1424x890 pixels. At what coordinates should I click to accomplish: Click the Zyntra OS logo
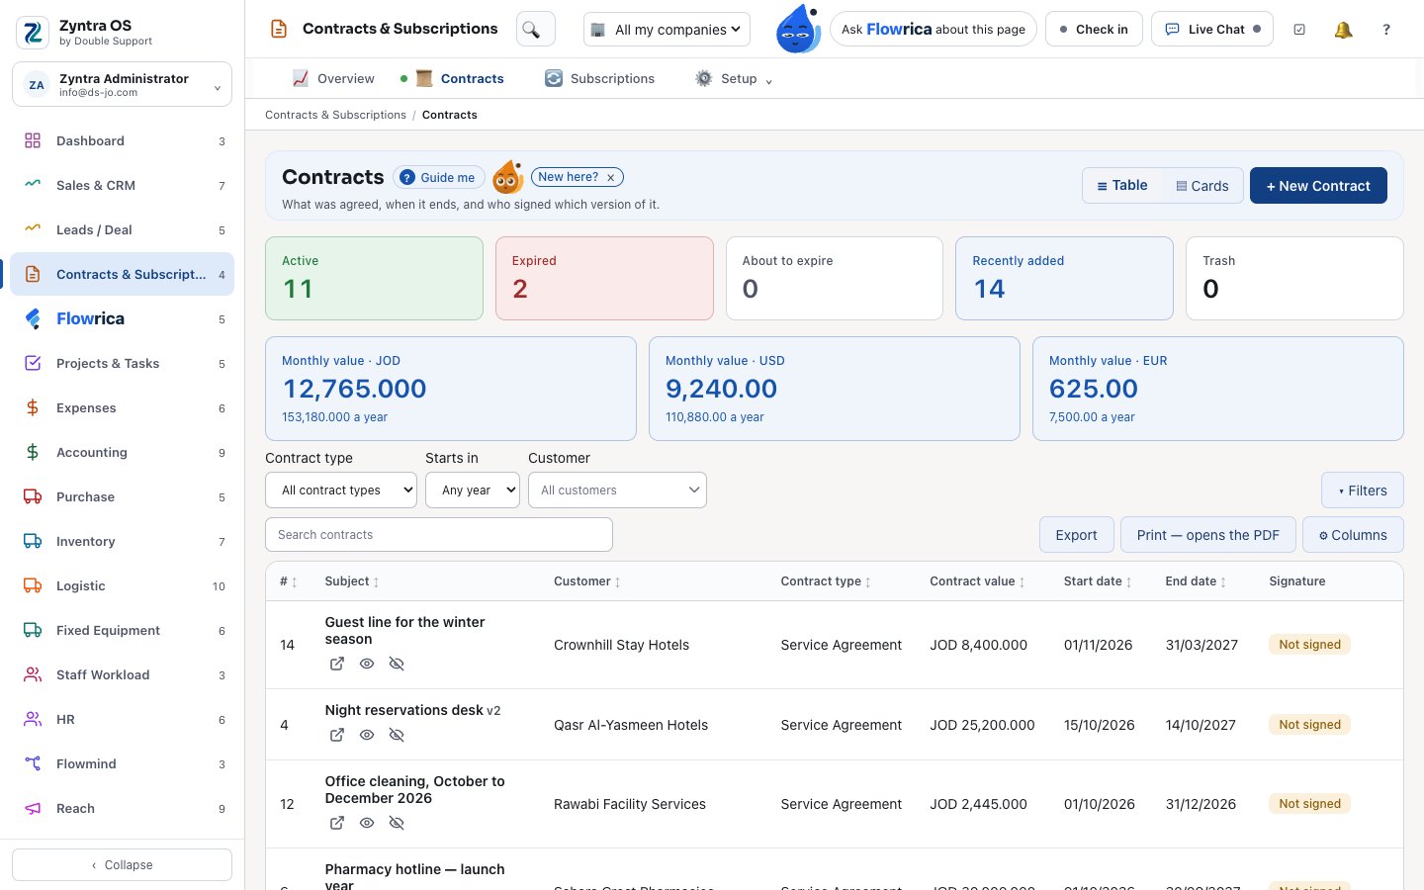tap(33, 33)
